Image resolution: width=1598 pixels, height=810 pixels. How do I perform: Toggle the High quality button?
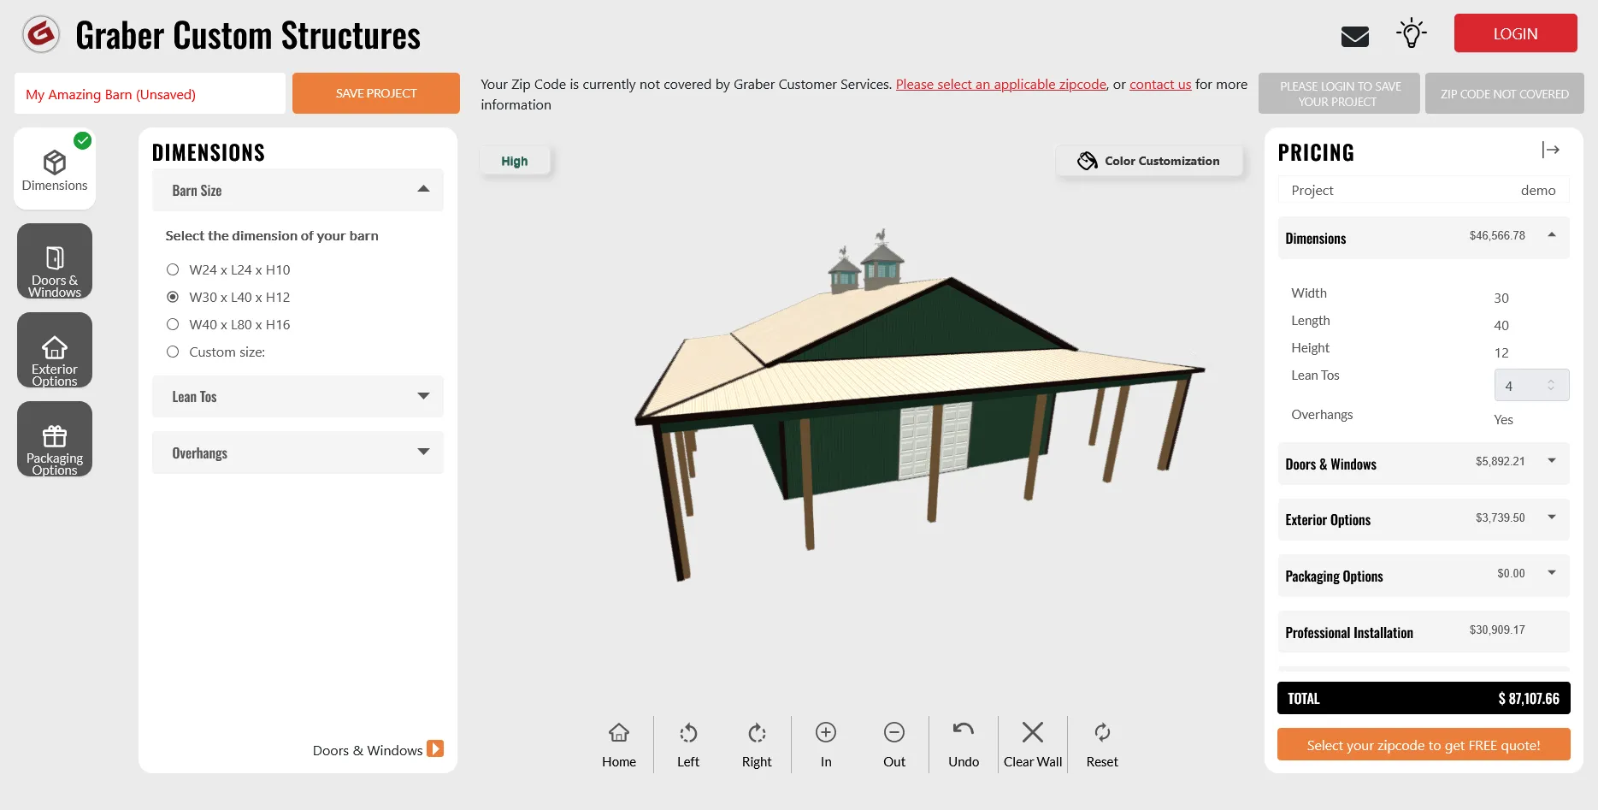tap(515, 161)
